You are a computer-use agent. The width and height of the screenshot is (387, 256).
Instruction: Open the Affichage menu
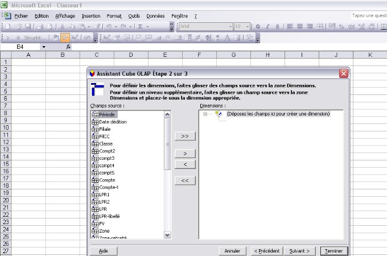click(x=65, y=16)
